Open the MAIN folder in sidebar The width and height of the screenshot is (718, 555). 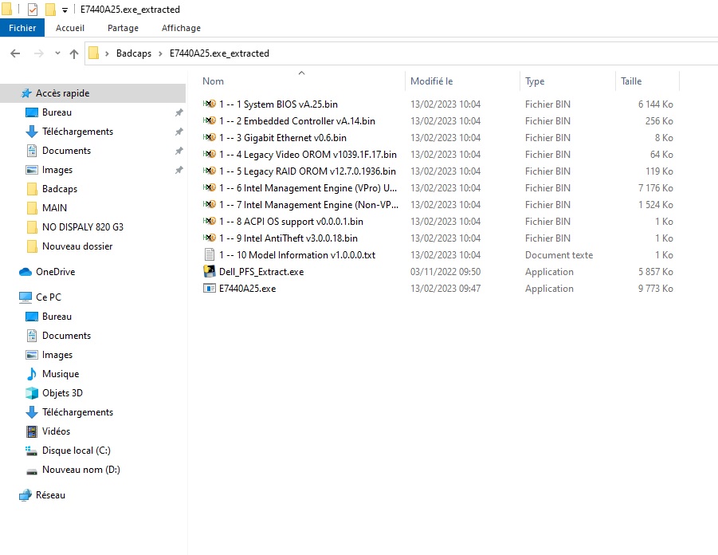pos(54,208)
